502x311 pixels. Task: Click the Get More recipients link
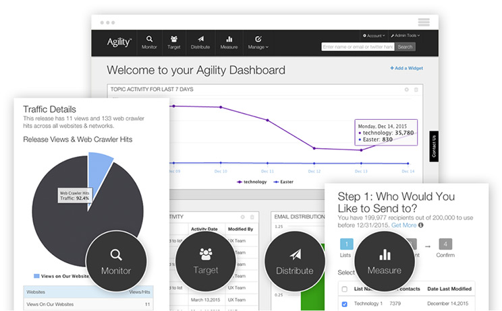click(x=403, y=226)
